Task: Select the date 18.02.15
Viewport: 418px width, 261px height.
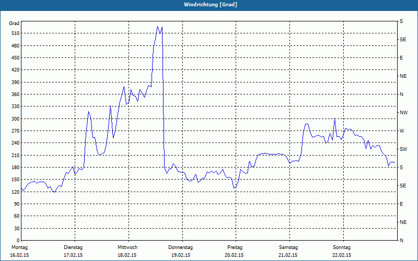Action: pos(127,255)
